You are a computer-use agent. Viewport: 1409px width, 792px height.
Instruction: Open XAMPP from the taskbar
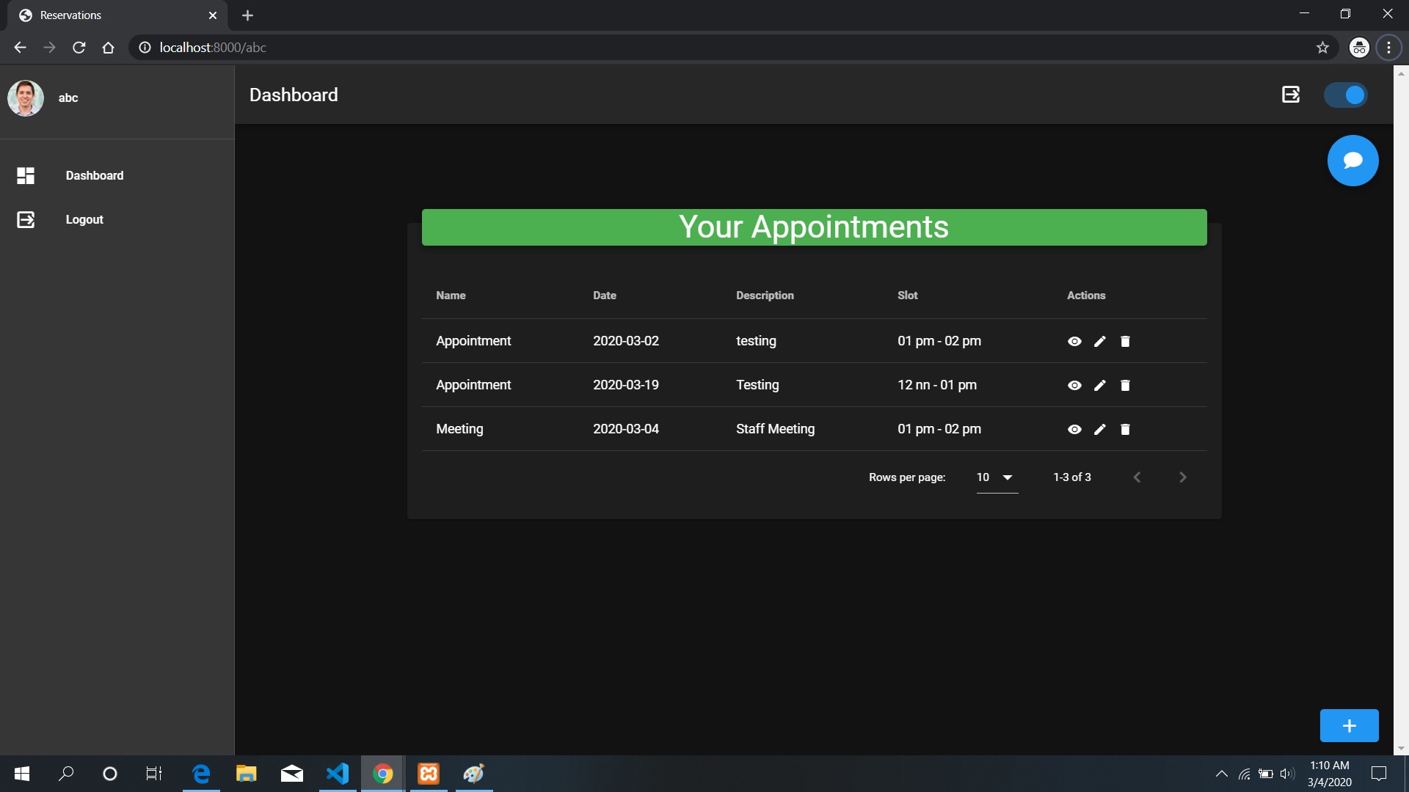428,773
